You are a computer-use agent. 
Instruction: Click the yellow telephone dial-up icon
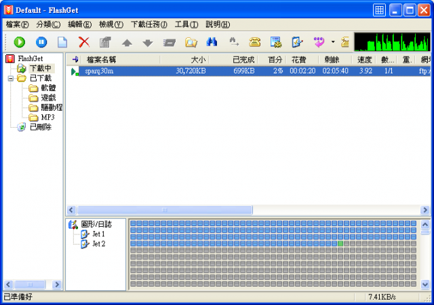pos(255,42)
